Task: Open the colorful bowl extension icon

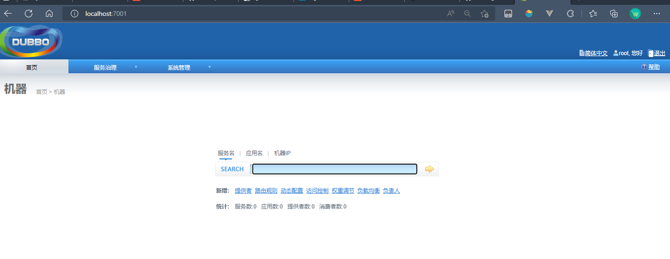Action: click(529, 14)
